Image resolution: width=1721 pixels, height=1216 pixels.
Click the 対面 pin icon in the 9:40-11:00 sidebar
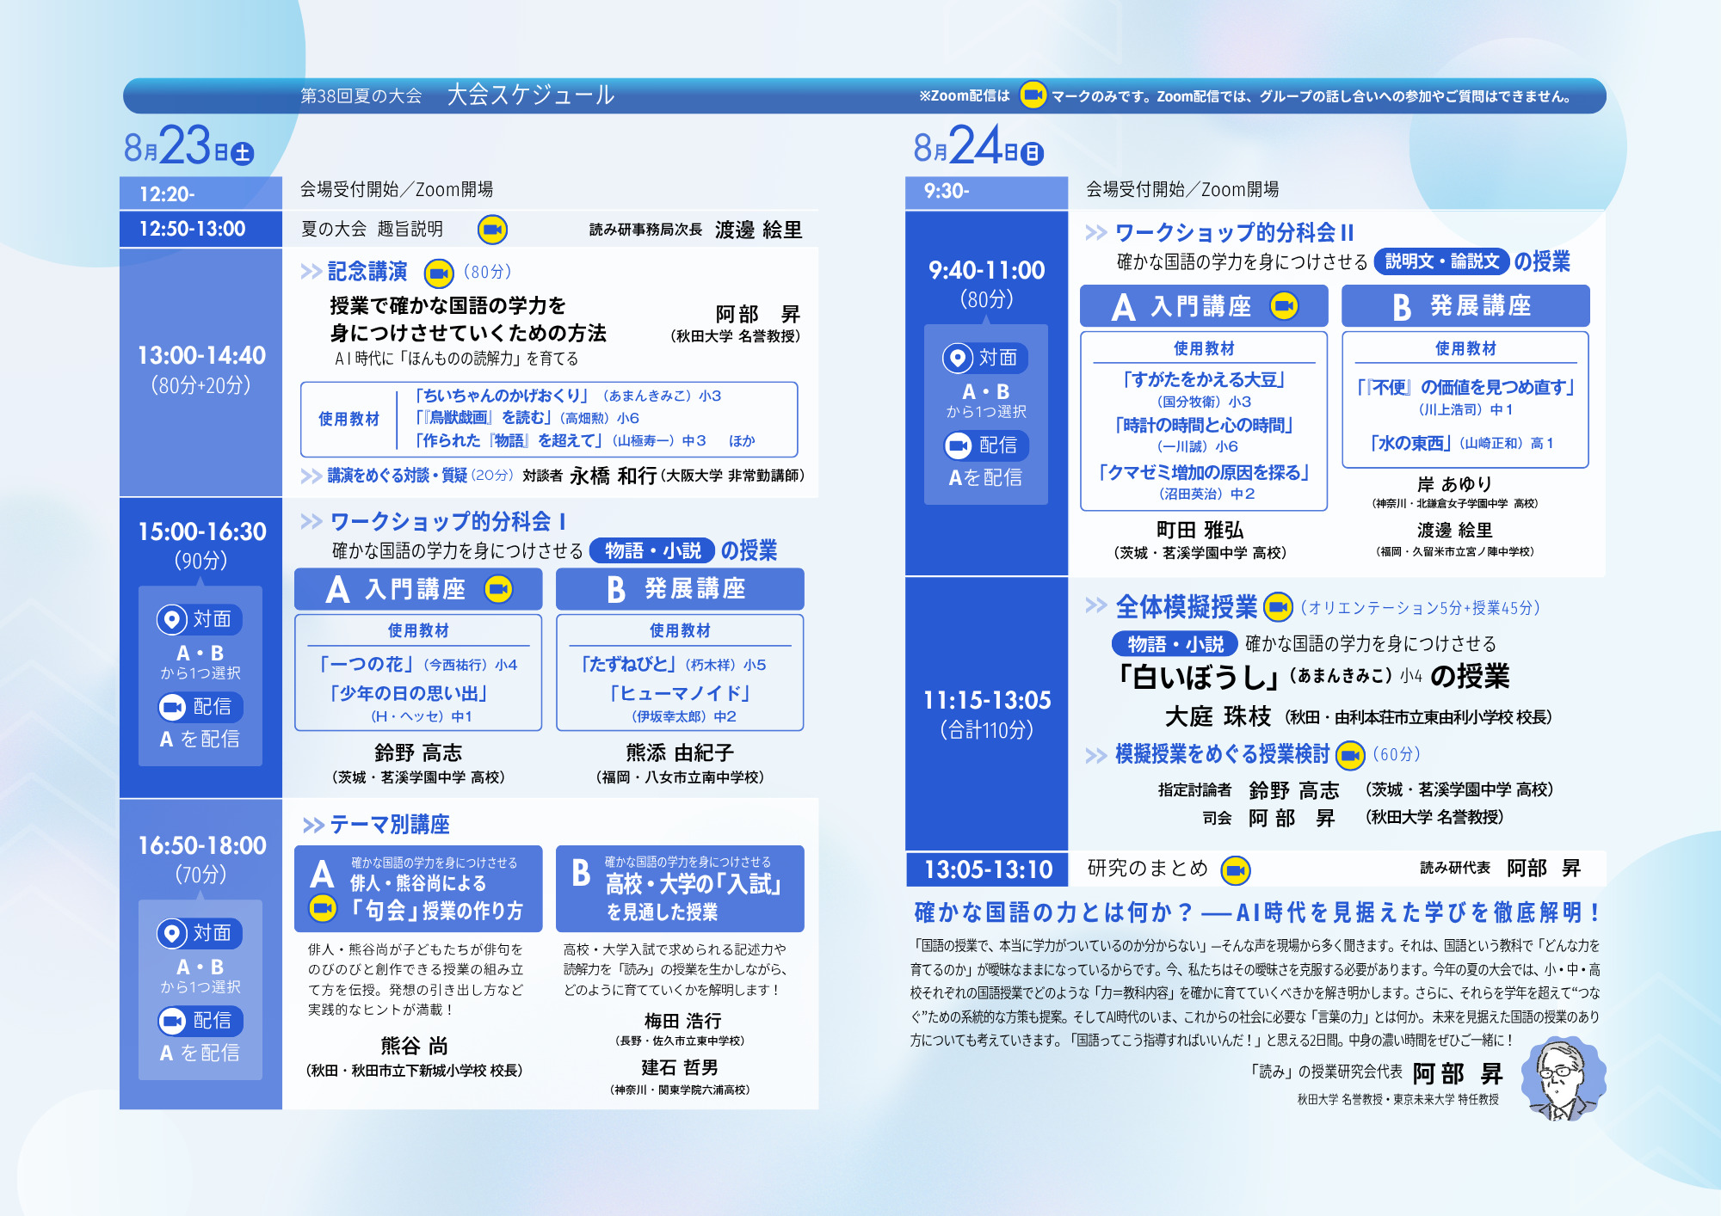pyautogui.click(x=958, y=358)
